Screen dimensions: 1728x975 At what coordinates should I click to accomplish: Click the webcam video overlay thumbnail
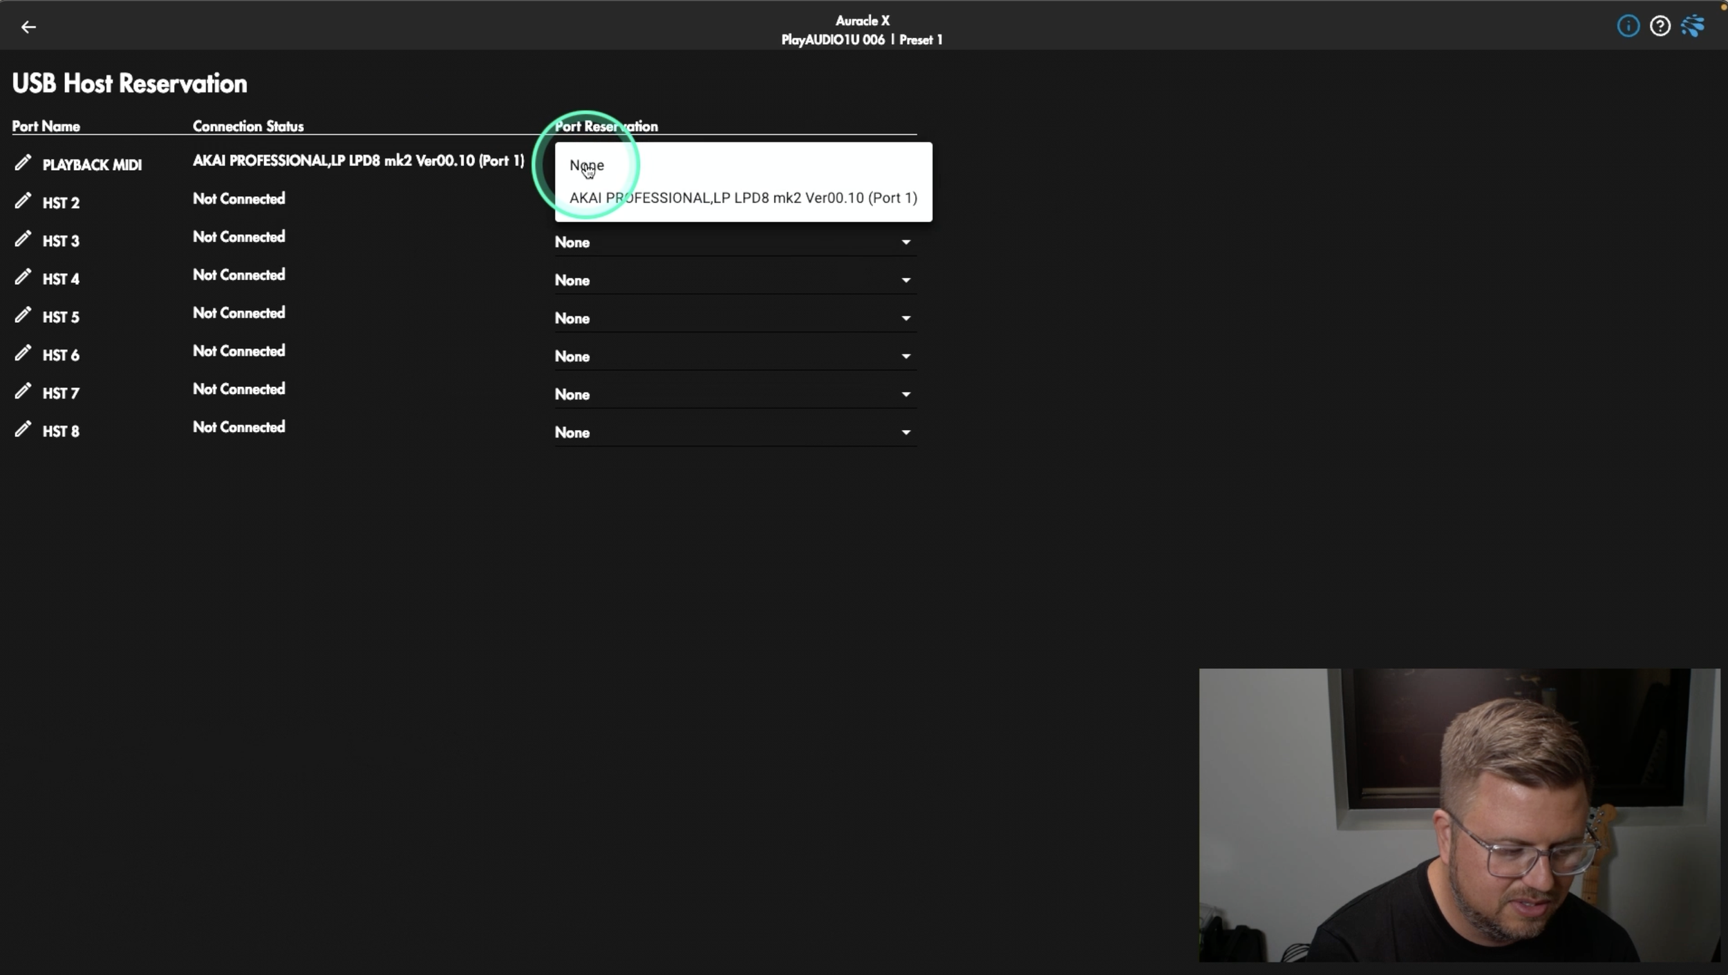click(x=1458, y=815)
